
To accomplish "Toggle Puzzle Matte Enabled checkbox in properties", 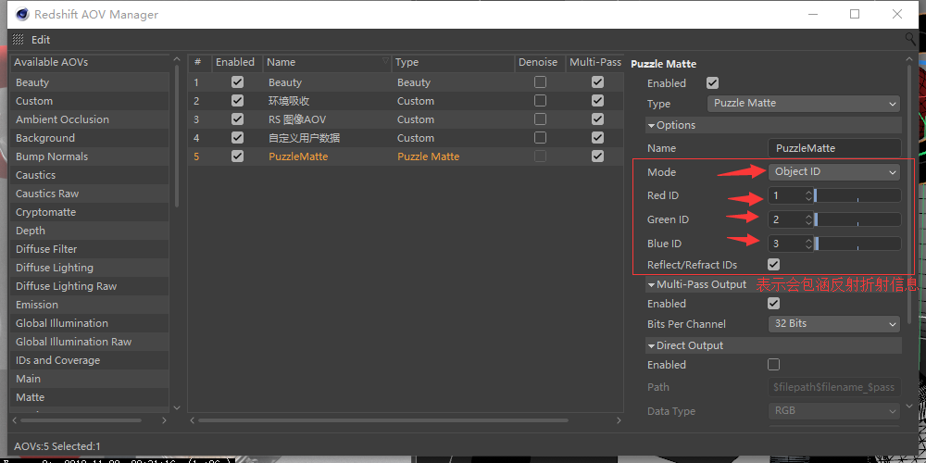I will pyautogui.click(x=713, y=83).
